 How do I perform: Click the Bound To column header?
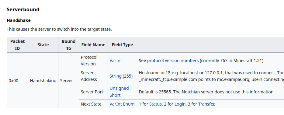pyautogui.click(x=68, y=45)
